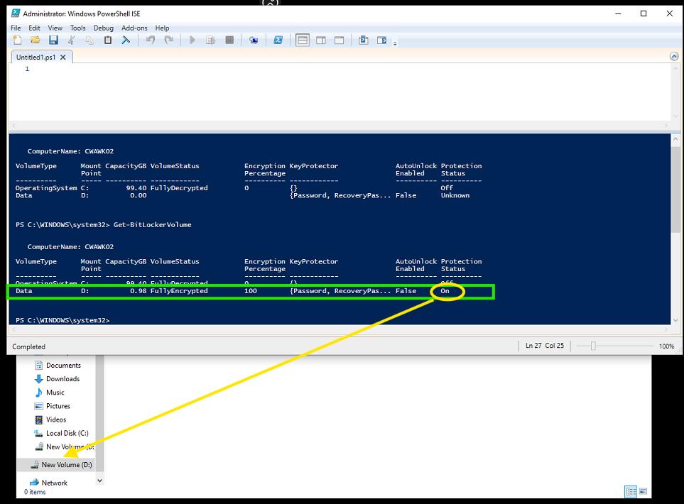Adjust the zoom slider in status bar

pyautogui.click(x=593, y=346)
